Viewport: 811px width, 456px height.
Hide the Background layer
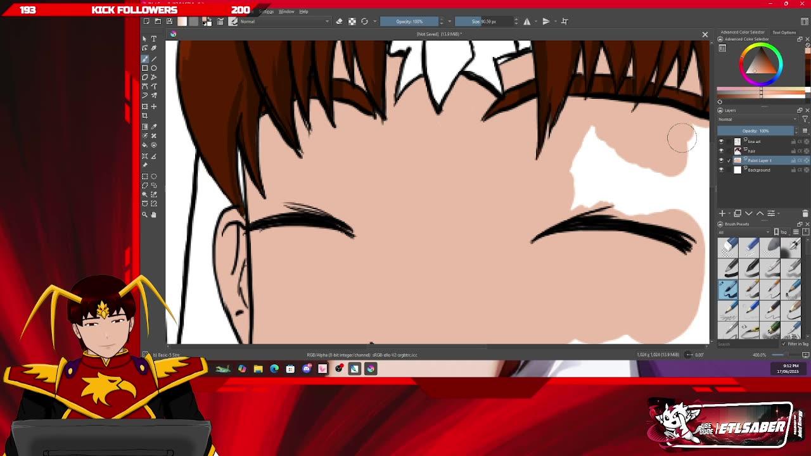coord(721,170)
